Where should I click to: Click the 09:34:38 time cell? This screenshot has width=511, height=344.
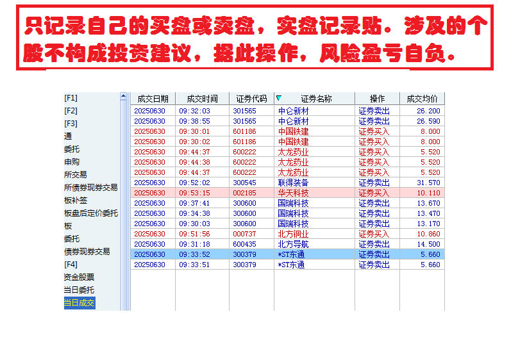click(x=194, y=213)
